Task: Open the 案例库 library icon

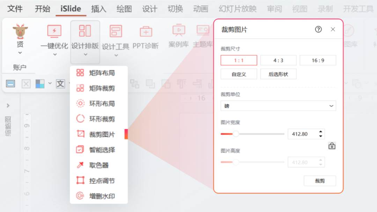Action: click(x=179, y=30)
